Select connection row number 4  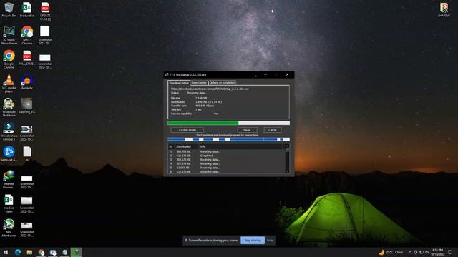pyautogui.click(x=226, y=163)
